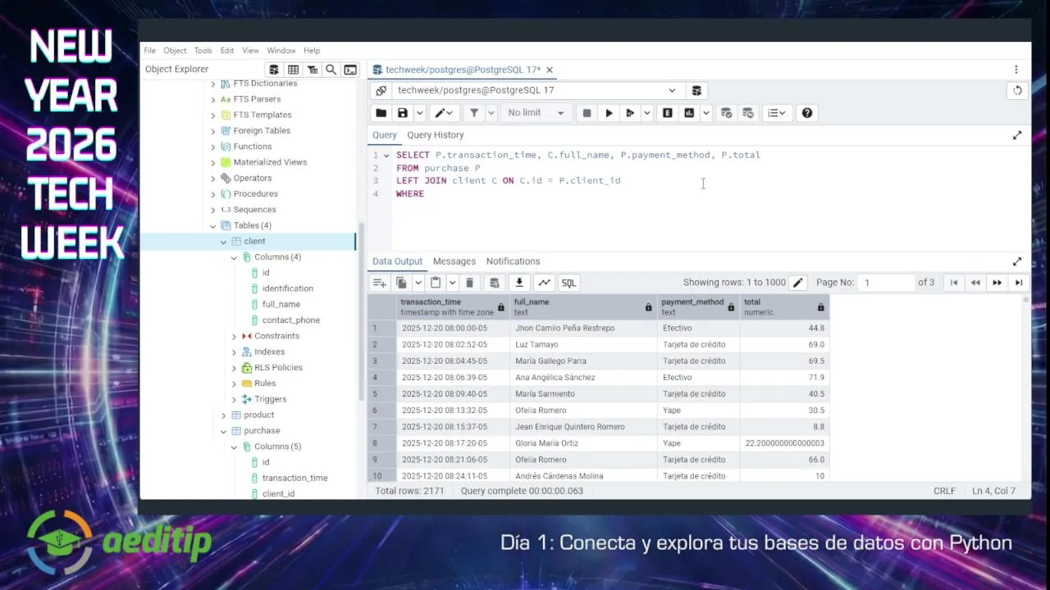Image resolution: width=1050 pixels, height=590 pixels.
Task: Save the query file with the disk icon
Action: click(403, 113)
